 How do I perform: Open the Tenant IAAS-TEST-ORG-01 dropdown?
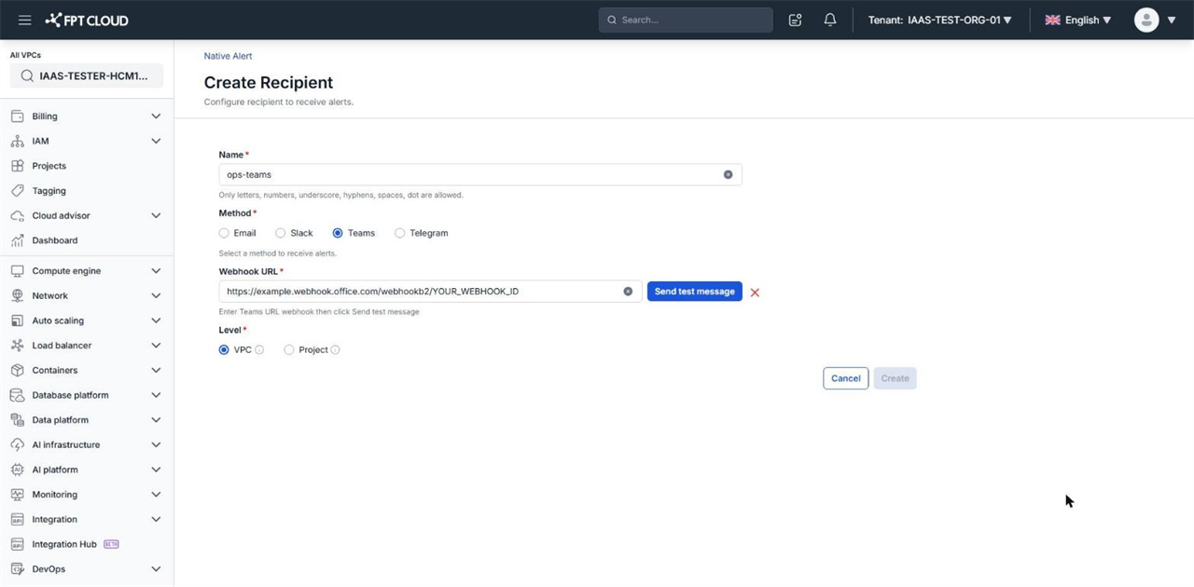pos(939,20)
